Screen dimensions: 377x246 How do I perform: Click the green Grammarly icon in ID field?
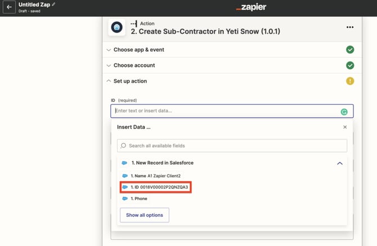[344, 111]
